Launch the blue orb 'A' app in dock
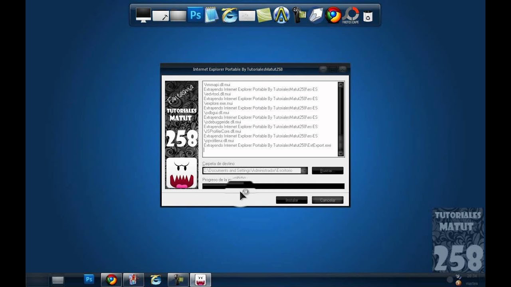The height and width of the screenshot is (287, 511). 281,15
